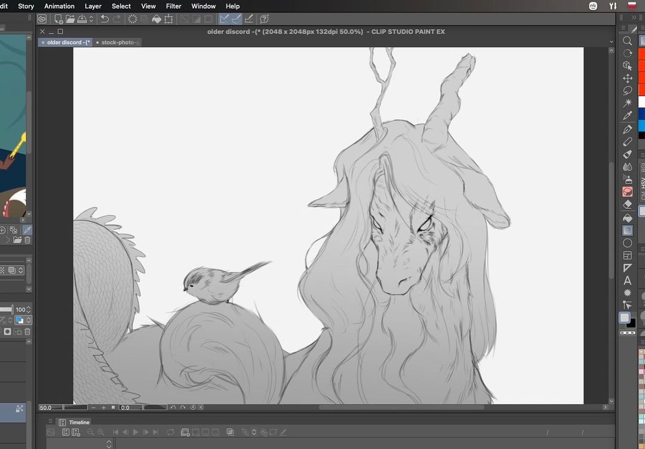
Task: Toggle the Snap to Grid button
Action: click(x=249, y=19)
